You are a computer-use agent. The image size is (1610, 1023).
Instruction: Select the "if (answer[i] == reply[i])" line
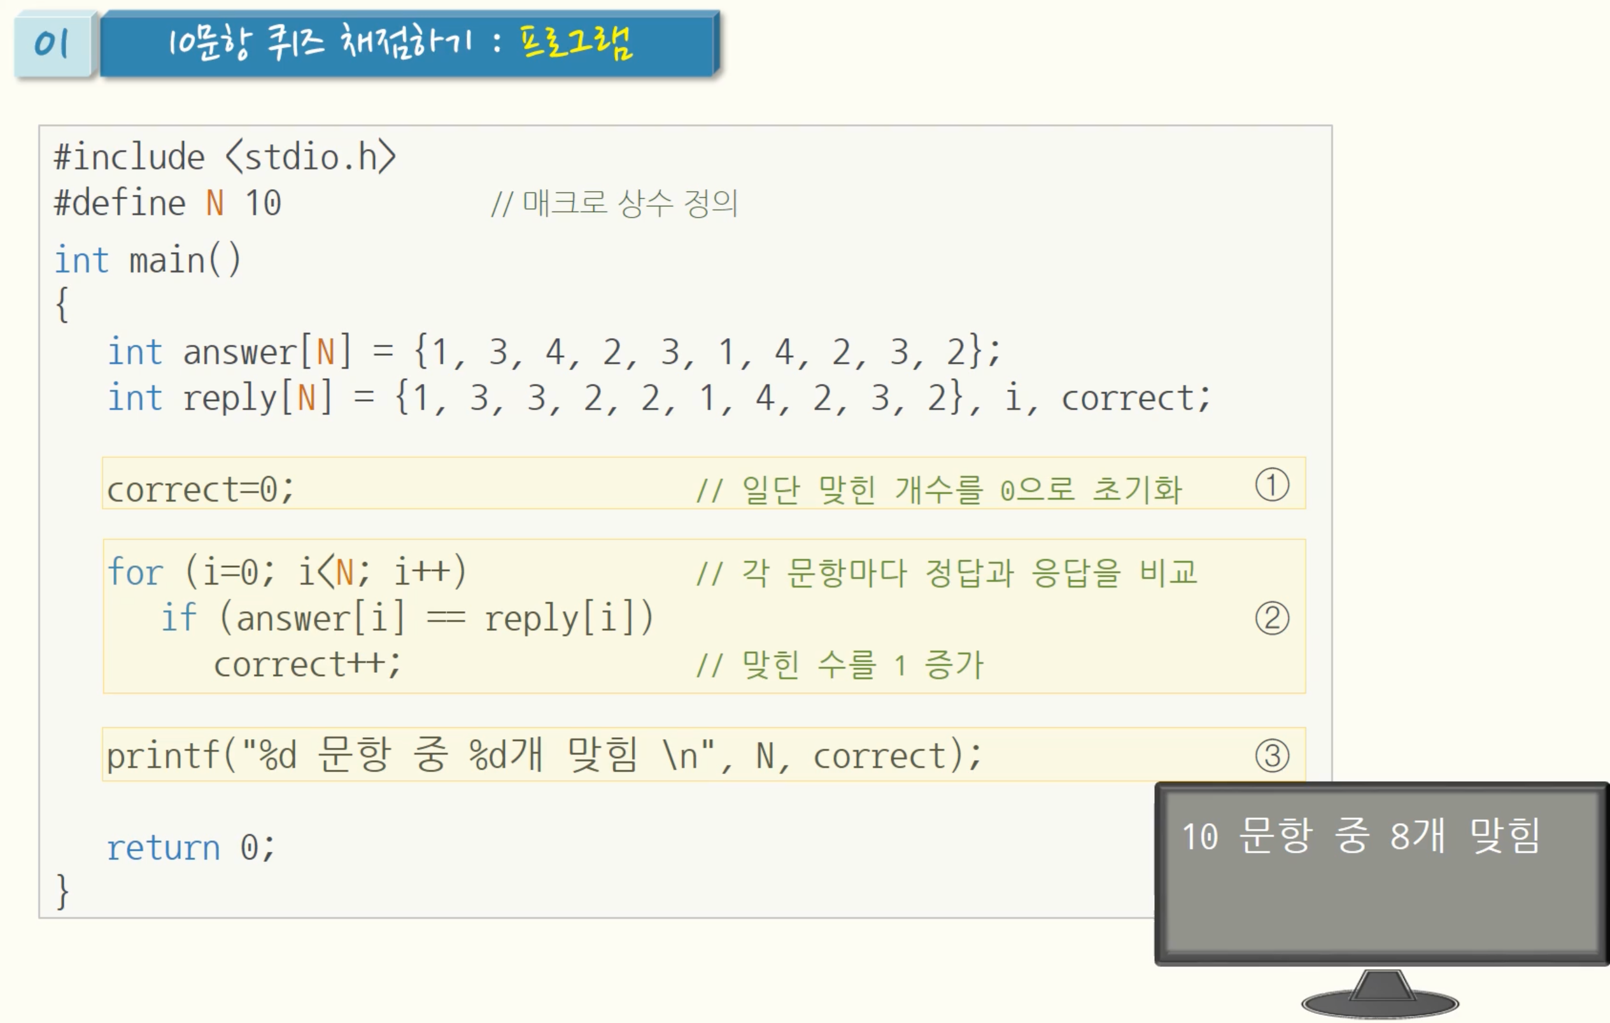tap(407, 618)
